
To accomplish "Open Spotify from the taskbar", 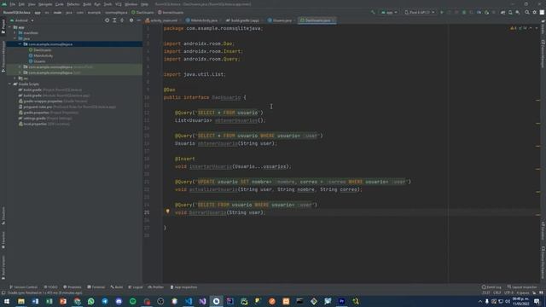I will click(x=133, y=301).
